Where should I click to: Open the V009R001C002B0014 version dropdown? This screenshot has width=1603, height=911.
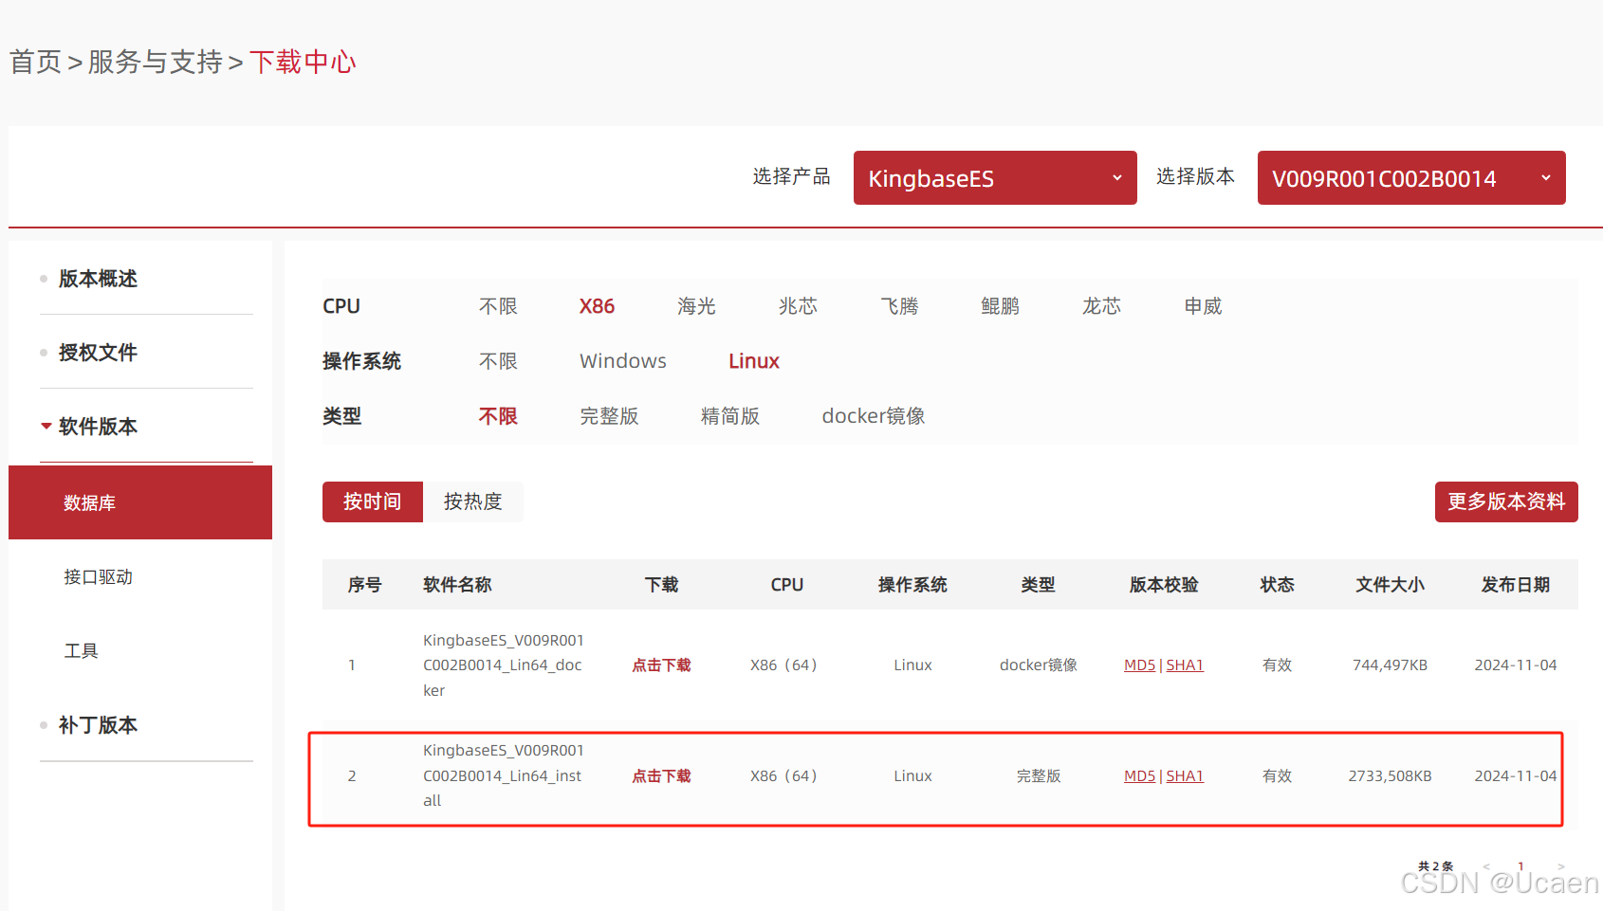tap(1411, 178)
